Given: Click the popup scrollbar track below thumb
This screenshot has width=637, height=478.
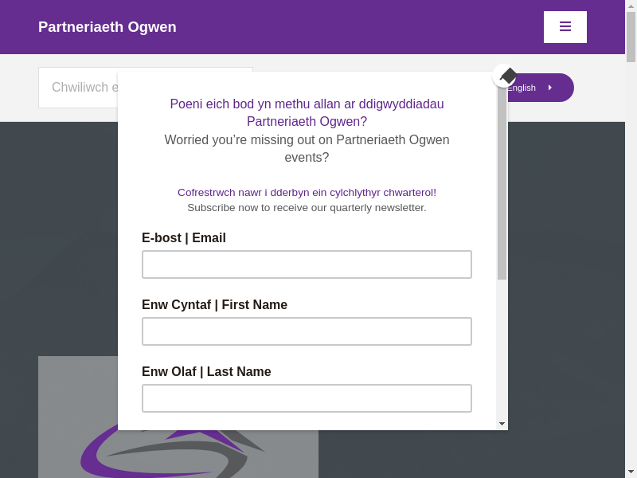Looking at the screenshot, I should (x=502, y=351).
